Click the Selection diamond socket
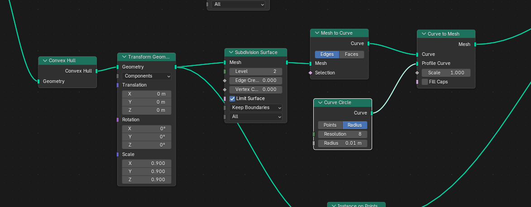Screen dimensions: 531x207 [x=311, y=73]
